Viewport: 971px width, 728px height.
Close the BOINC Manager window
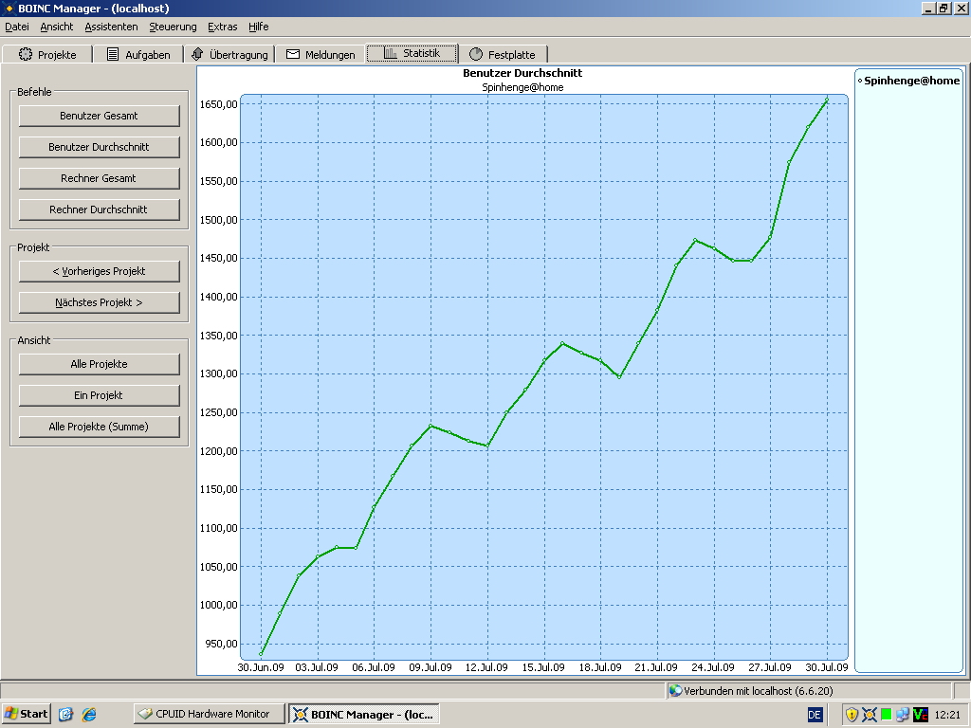coord(960,8)
